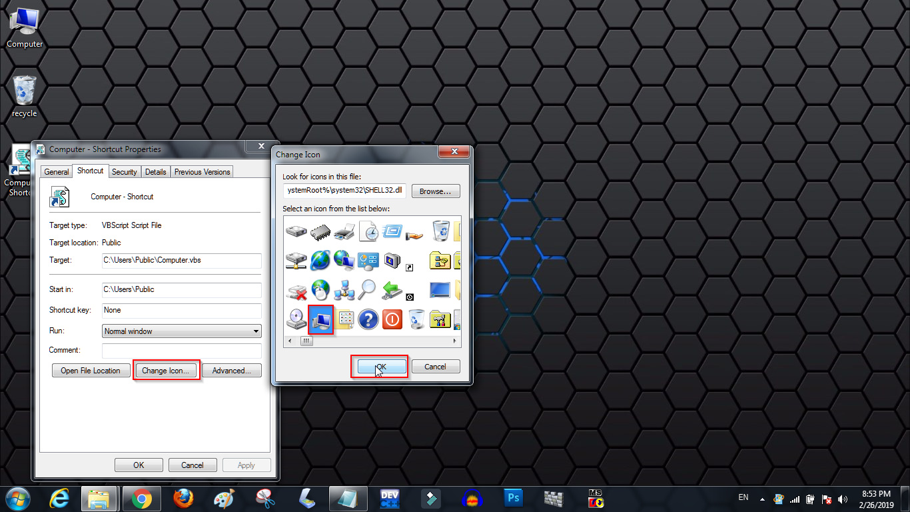
Task: Show hidden system tray icons
Action: 762,499
